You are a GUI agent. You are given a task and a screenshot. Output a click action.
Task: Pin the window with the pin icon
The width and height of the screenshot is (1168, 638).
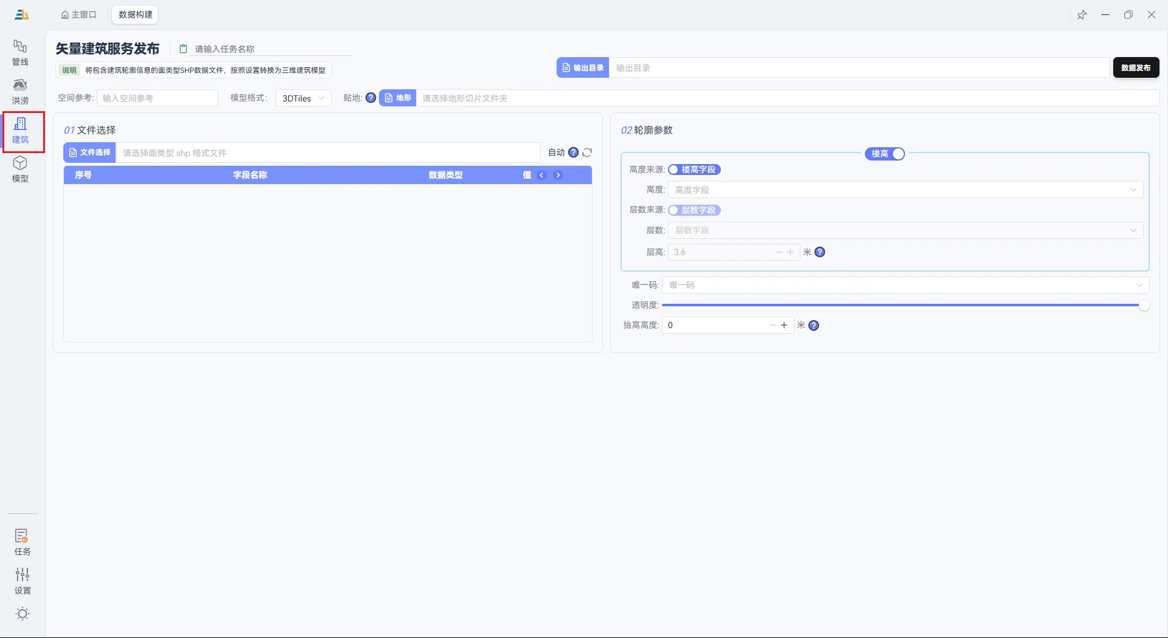coord(1082,15)
